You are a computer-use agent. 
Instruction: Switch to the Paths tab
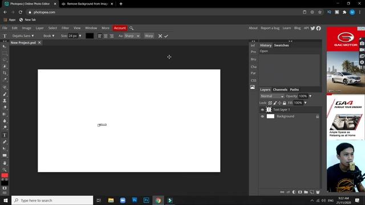coord(294,89)
